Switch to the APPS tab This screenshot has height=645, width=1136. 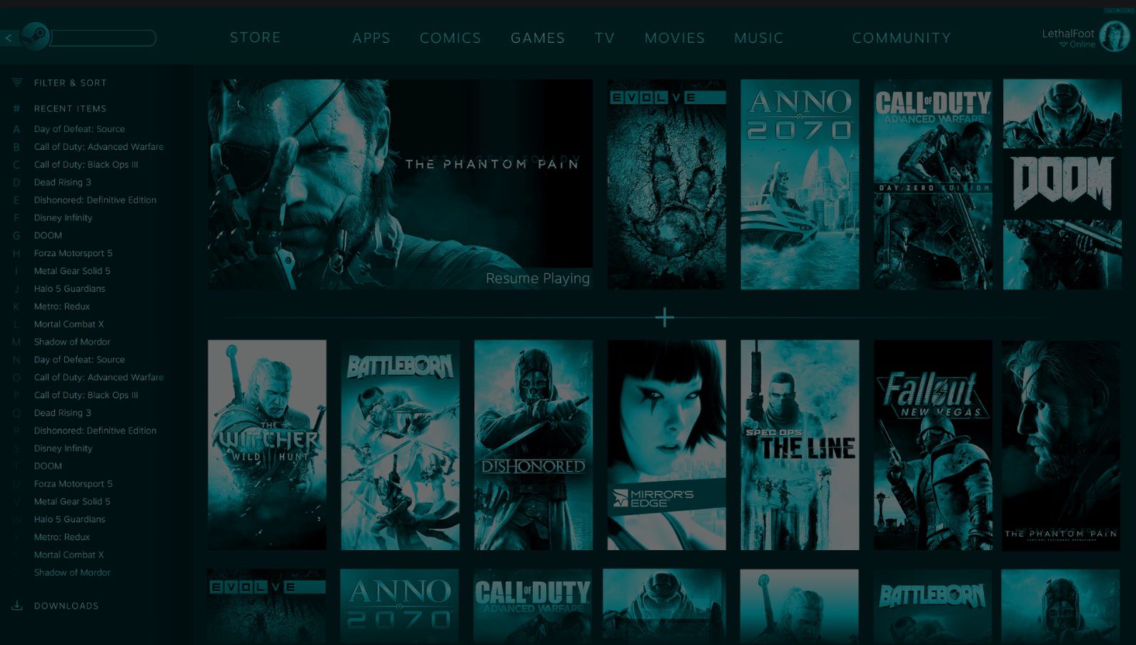(371, 38)
